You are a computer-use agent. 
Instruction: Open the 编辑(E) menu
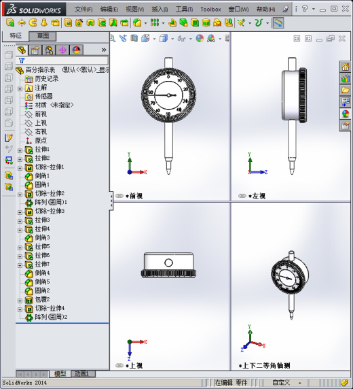pos(109,10)
